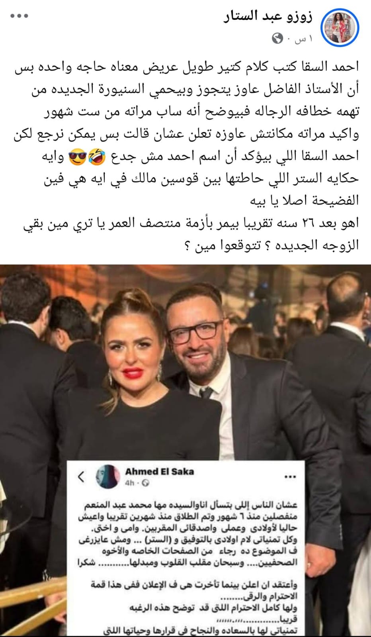Open the poster's circular profile picture
371x637 pixels.
(340, 27)
